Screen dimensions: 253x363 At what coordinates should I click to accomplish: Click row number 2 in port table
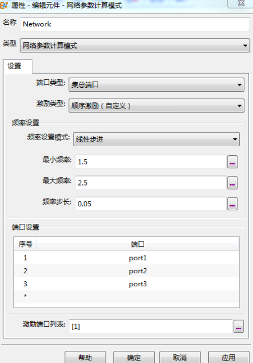coord(25,271)
